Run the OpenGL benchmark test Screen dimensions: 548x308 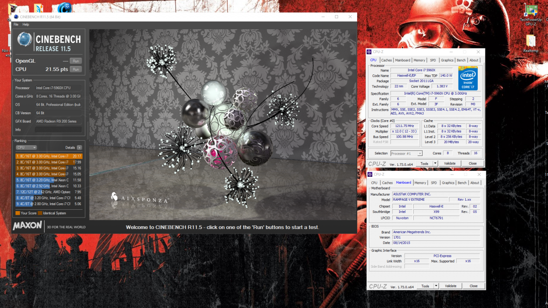tap(76, 61)
